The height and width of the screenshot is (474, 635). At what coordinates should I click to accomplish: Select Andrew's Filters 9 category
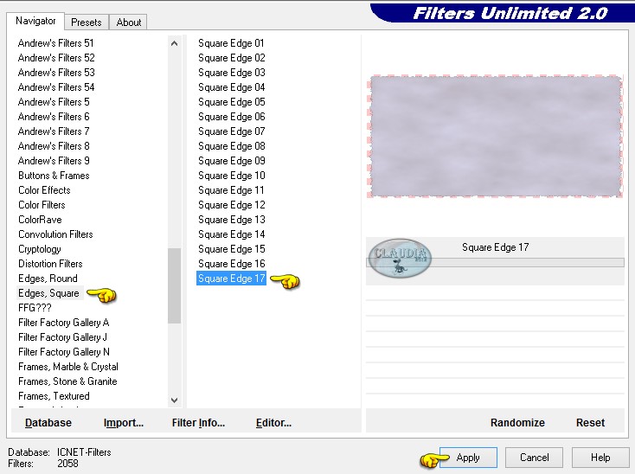click(54, 161)
